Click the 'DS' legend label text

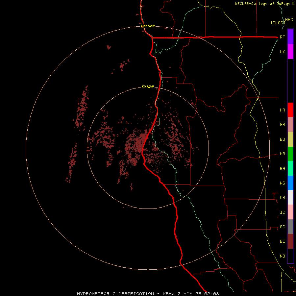coord(282,198)
